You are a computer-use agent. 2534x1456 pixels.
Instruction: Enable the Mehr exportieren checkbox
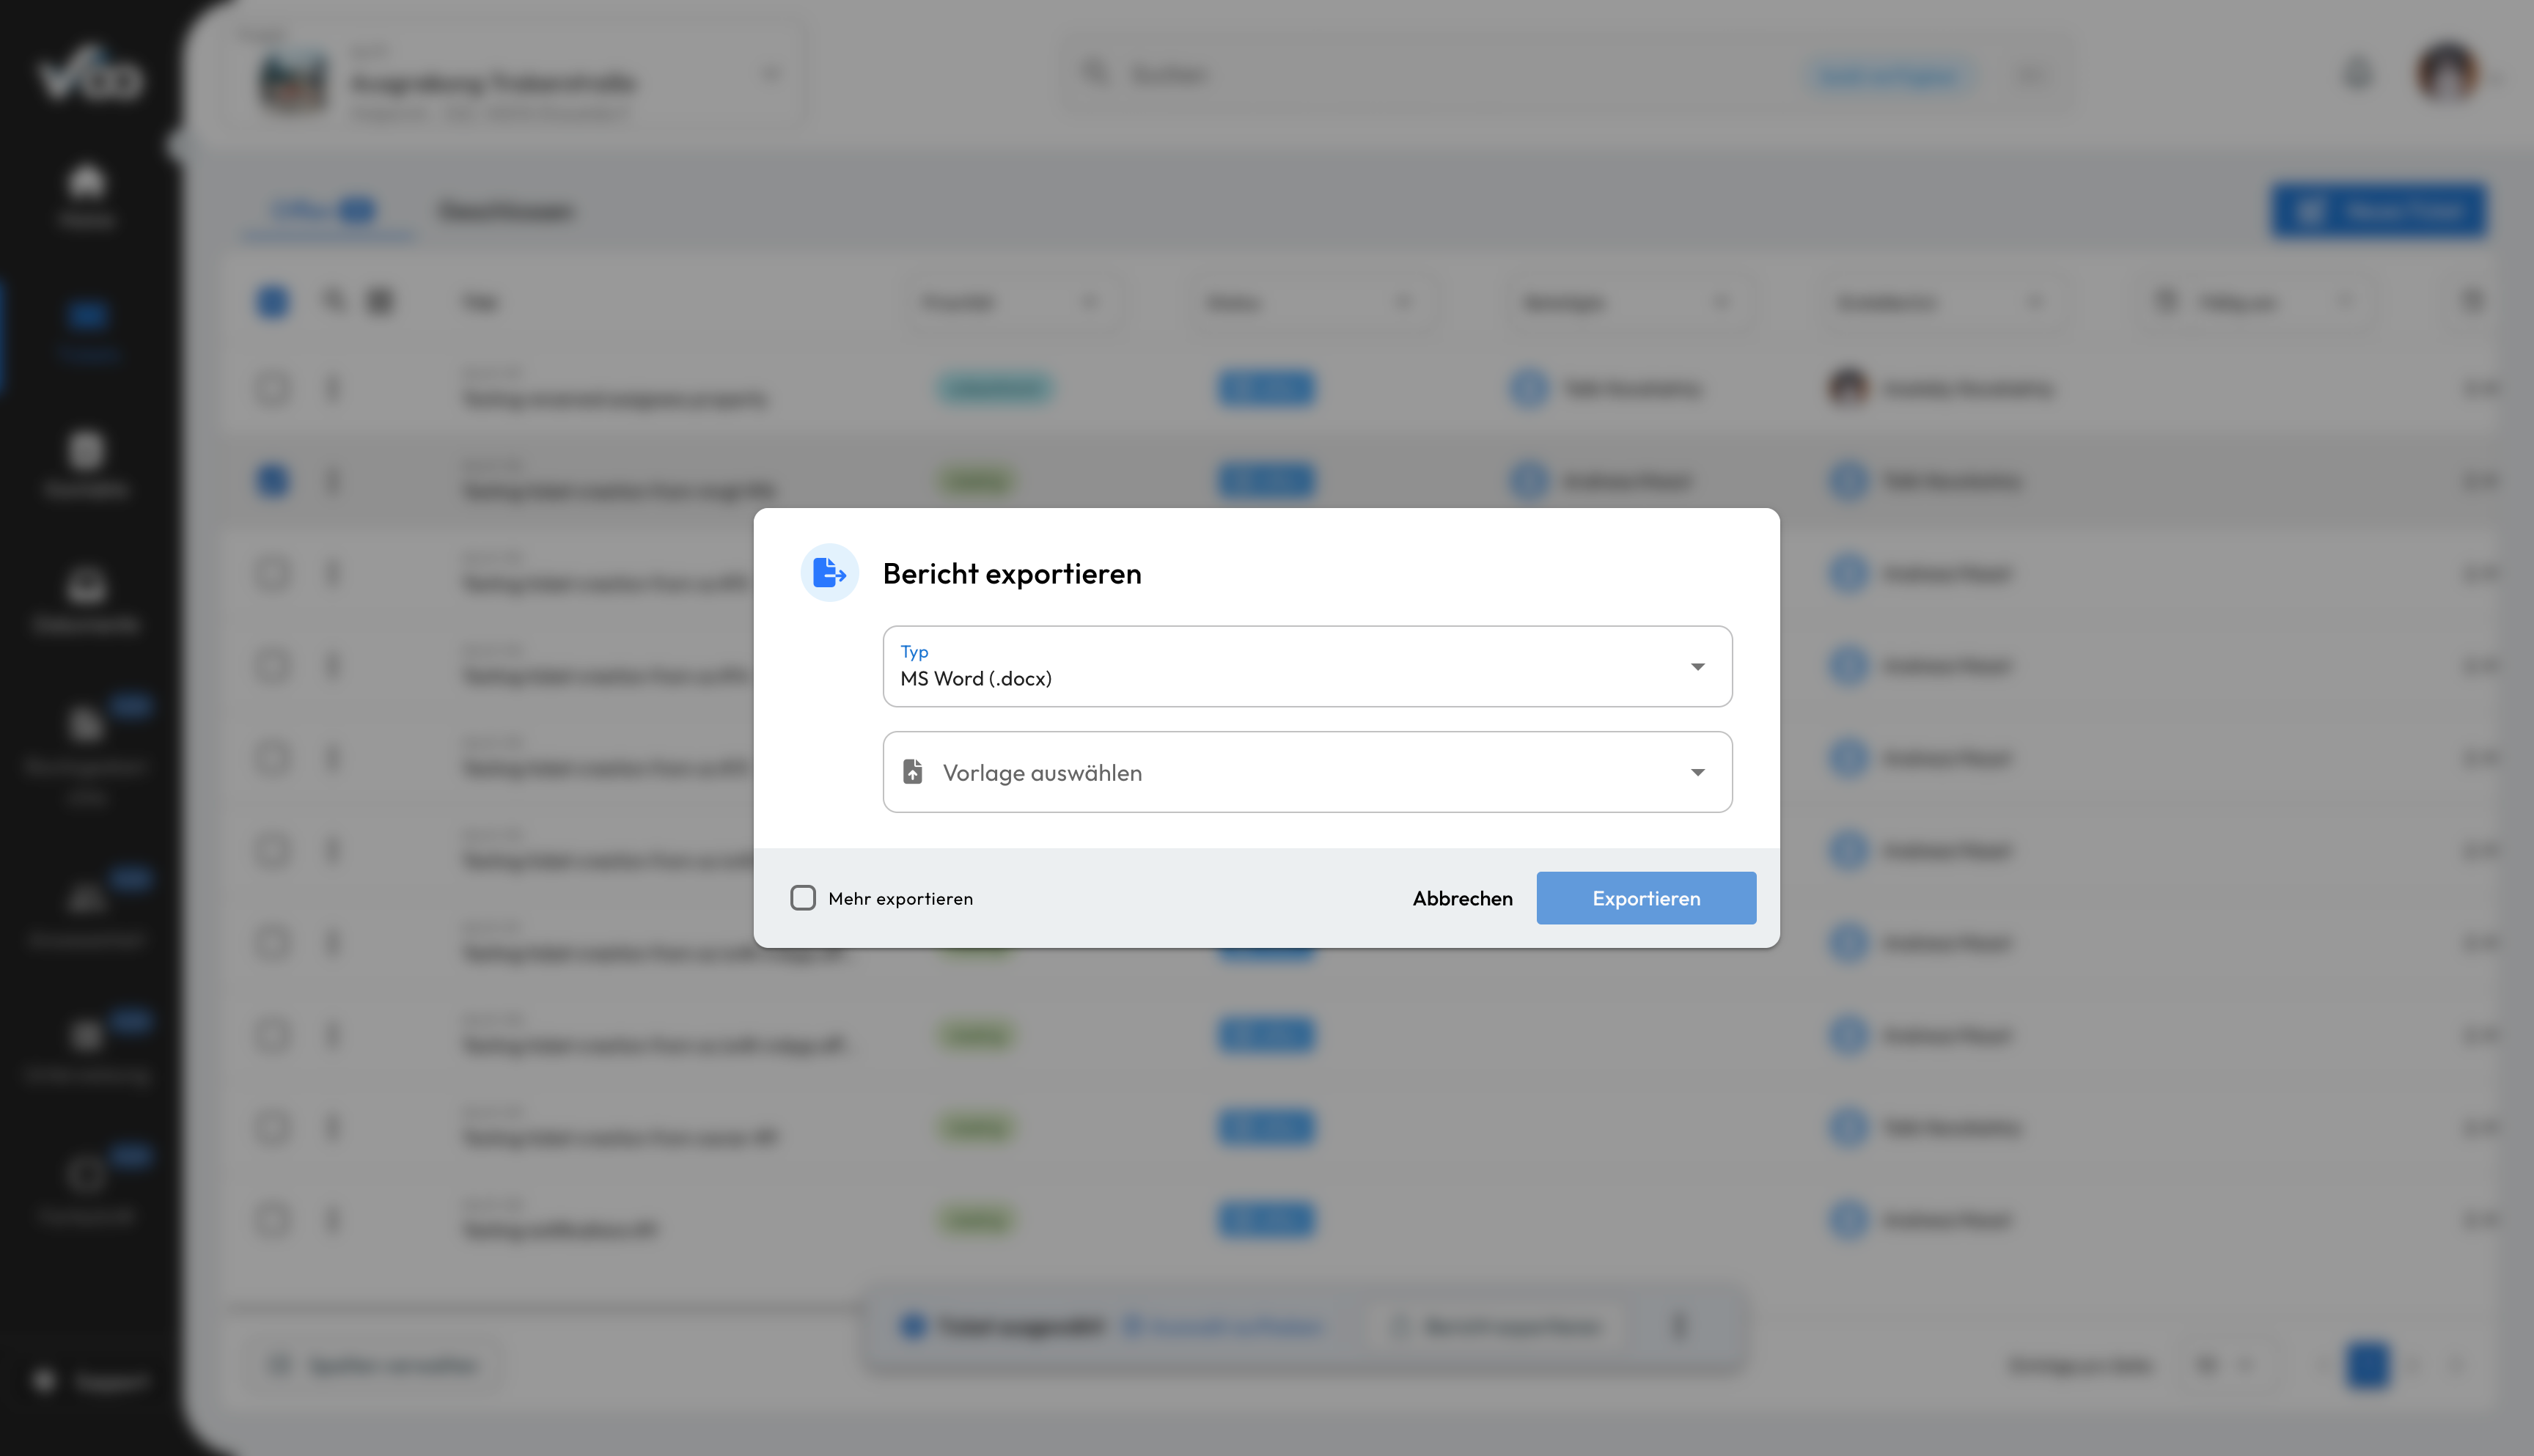coord(803,898)
